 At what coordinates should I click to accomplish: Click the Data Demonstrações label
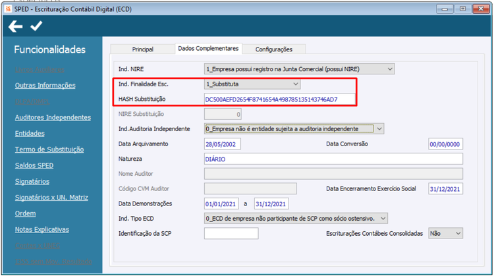pos(146,204)
